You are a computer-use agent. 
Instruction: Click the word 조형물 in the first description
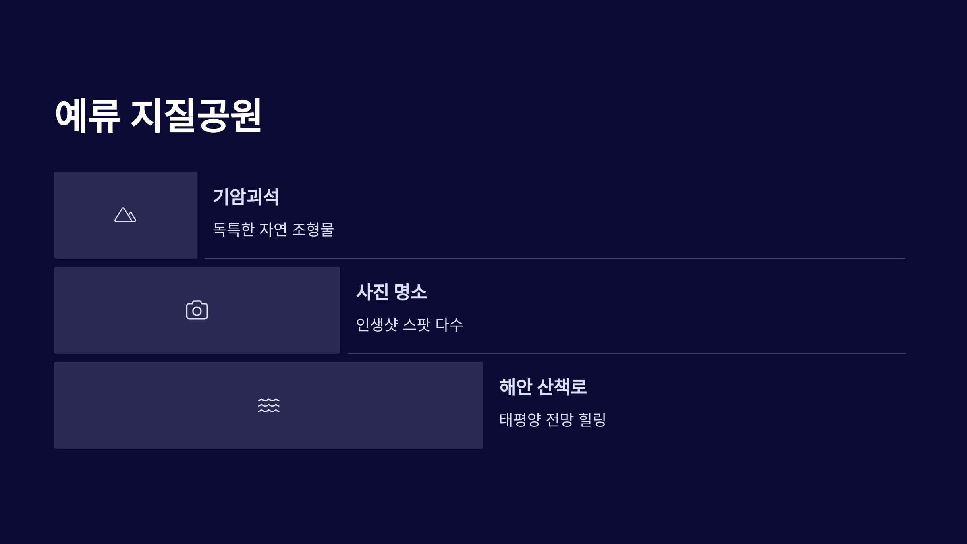[313, 229]
